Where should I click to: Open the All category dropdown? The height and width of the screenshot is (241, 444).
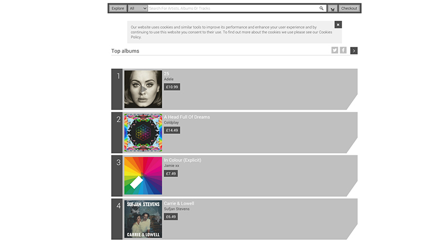(138, 8)
